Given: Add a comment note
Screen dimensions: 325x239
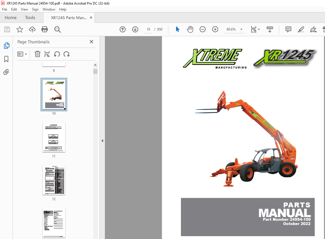Looking at the screenshot, I should [x=288, y=29].
